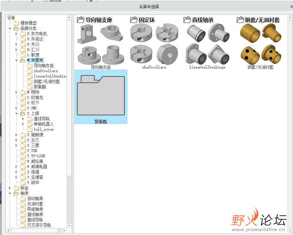This screenshot has height=235, width=293.
Task: Expand the D.东方电机 node
Action: pyautogui.click(x=16, y=34)
